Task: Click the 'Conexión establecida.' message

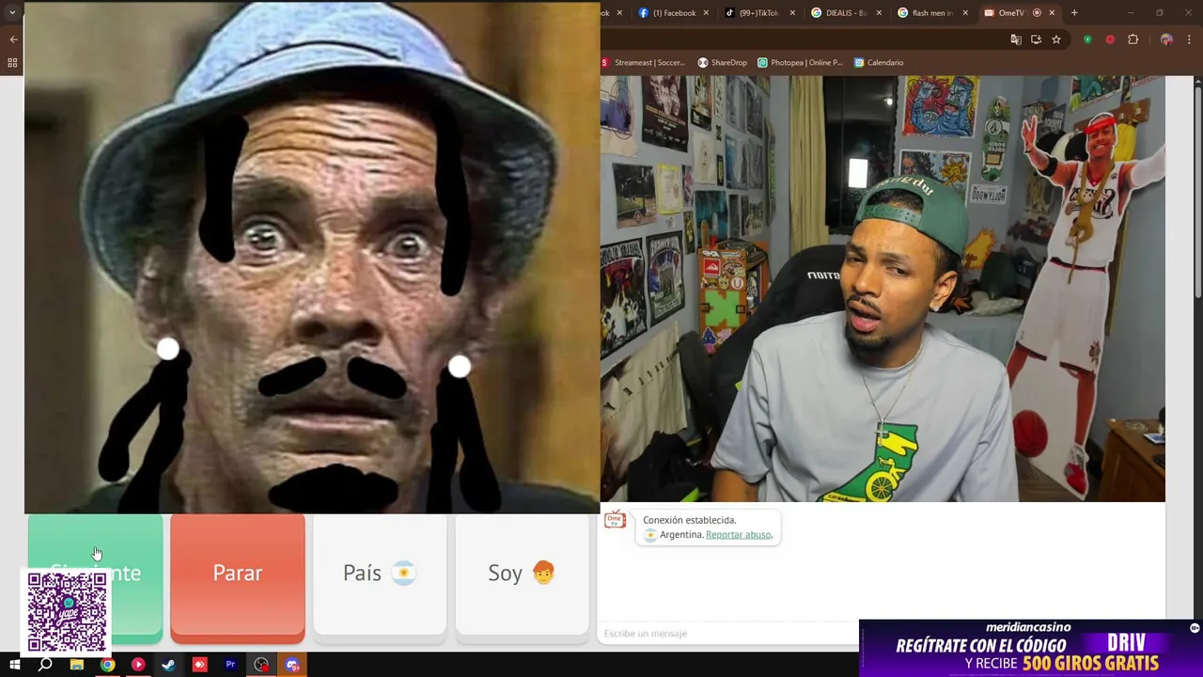Action: point(689,520)
